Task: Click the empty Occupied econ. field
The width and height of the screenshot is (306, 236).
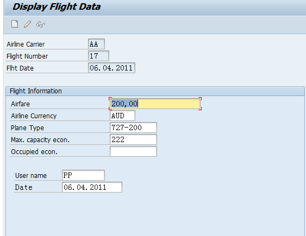Action: (133, 151)
